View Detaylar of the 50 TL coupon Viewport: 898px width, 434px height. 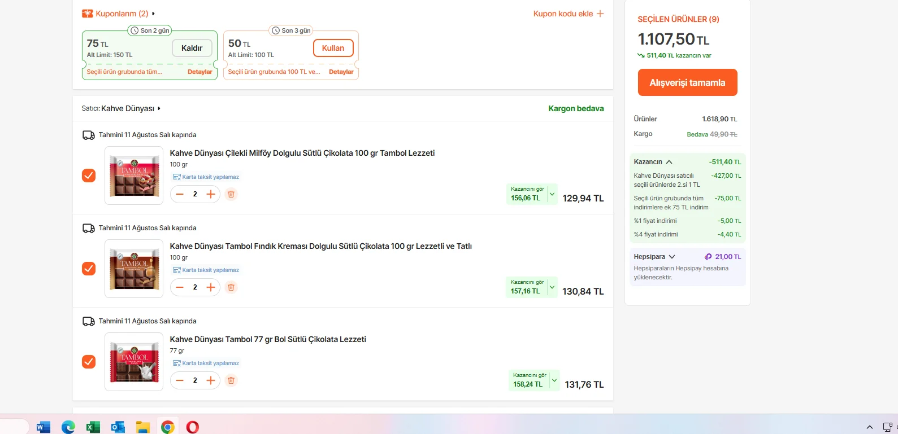pos(341,72)
